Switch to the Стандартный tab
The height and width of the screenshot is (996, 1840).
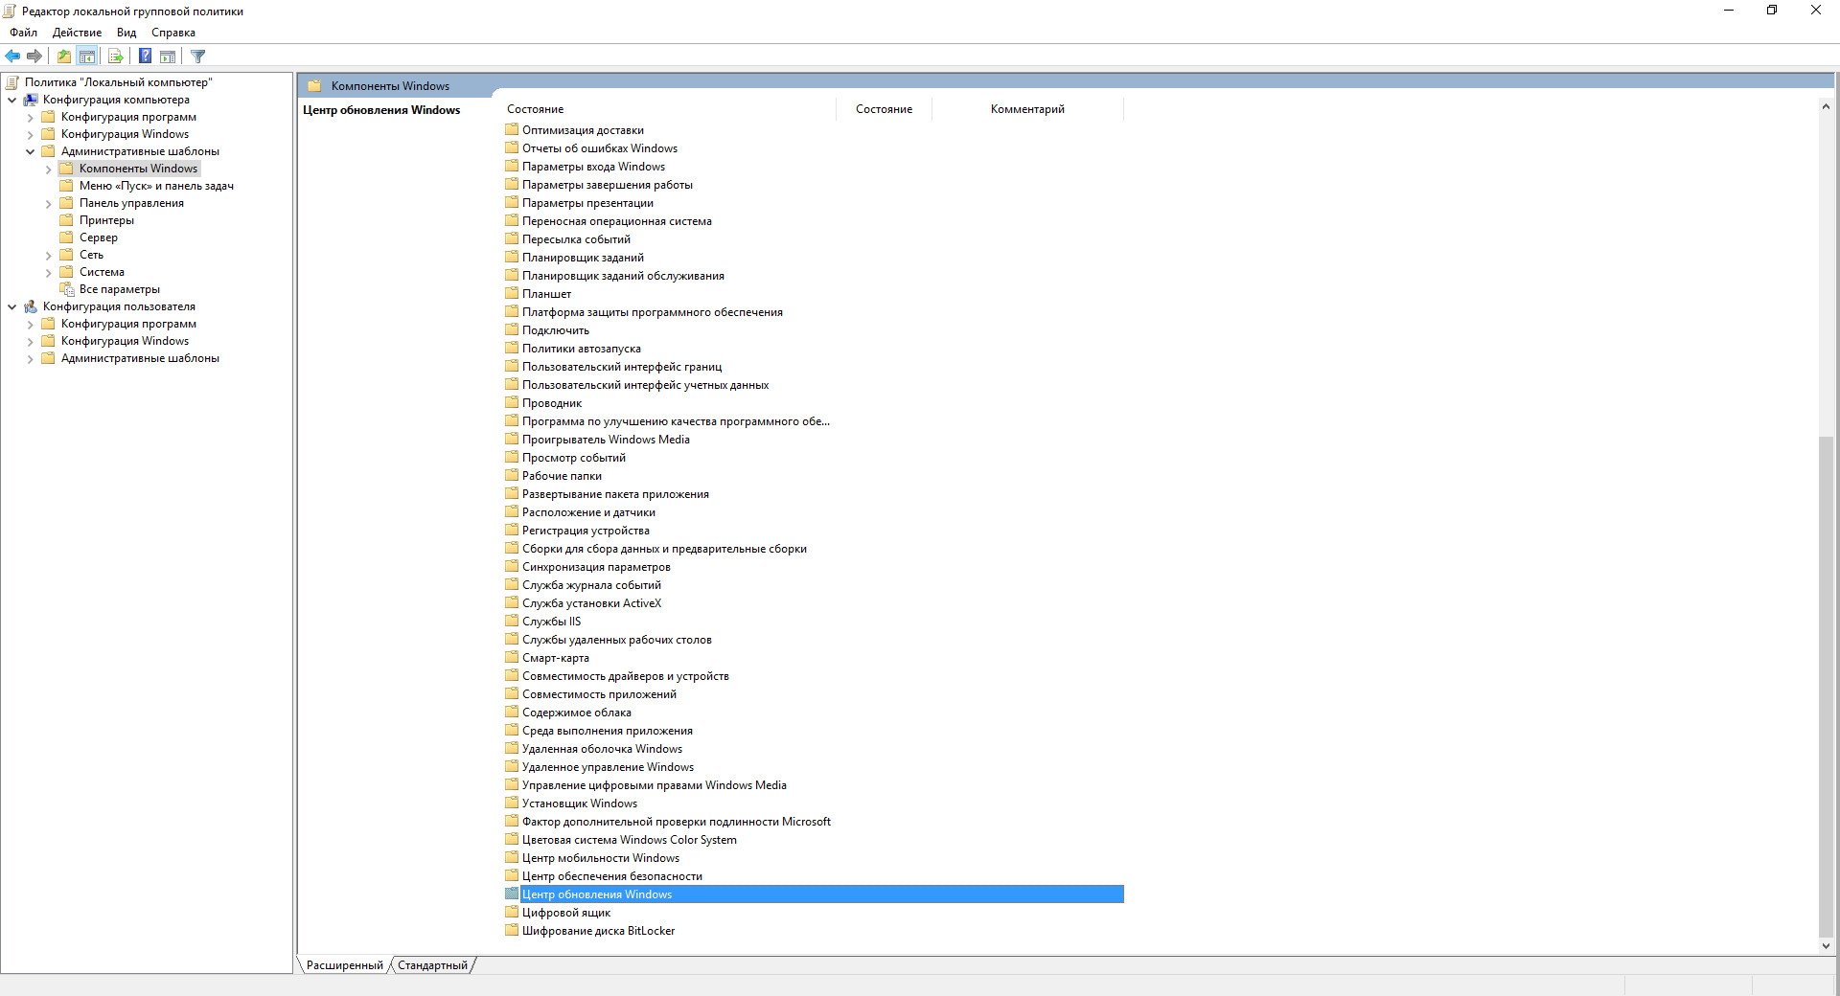(432, 965)
